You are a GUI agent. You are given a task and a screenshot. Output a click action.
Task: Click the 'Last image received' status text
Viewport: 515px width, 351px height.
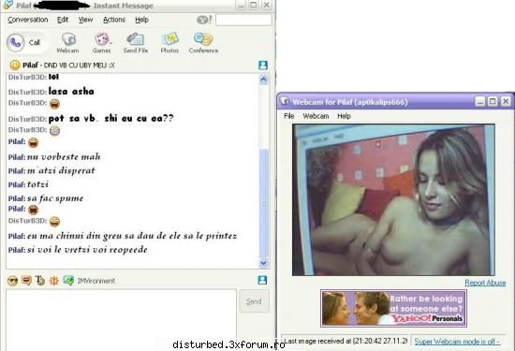[x=346, y=341]
